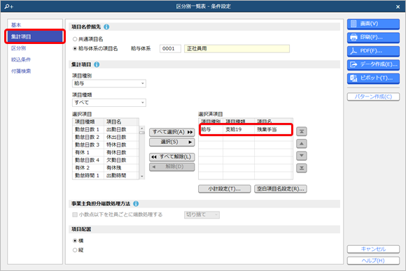Click the 解除(D) button
Screen dimensions: 406x271
(172, 167)
